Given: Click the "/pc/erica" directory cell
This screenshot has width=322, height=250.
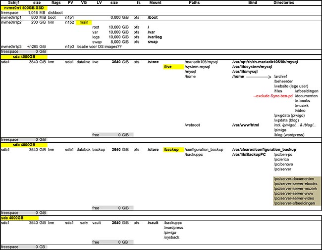Looking at the screenshot, I should pos(281,160).
